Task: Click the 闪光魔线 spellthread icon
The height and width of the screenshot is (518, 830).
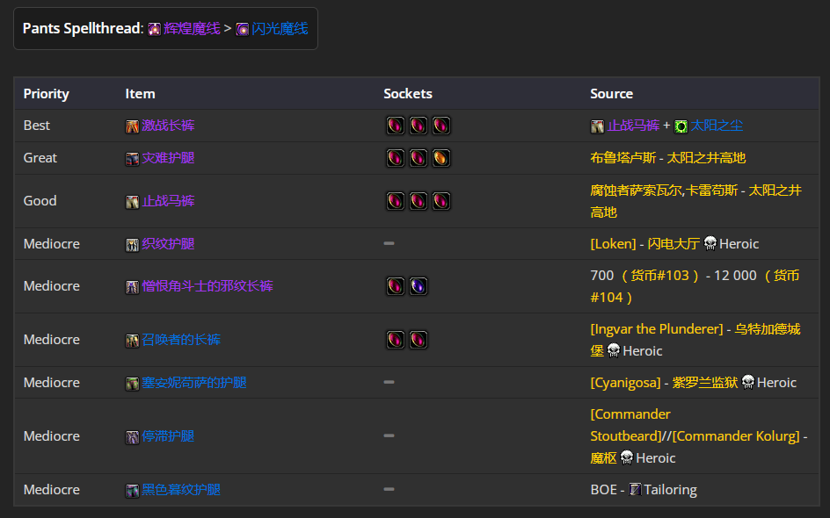Action: (x=242, y=29)
